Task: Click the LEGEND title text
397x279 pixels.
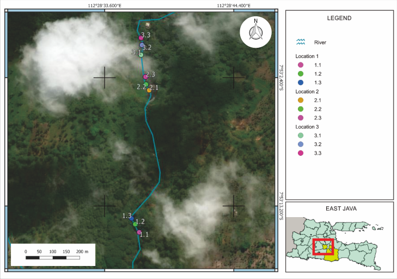Action: 339,18
